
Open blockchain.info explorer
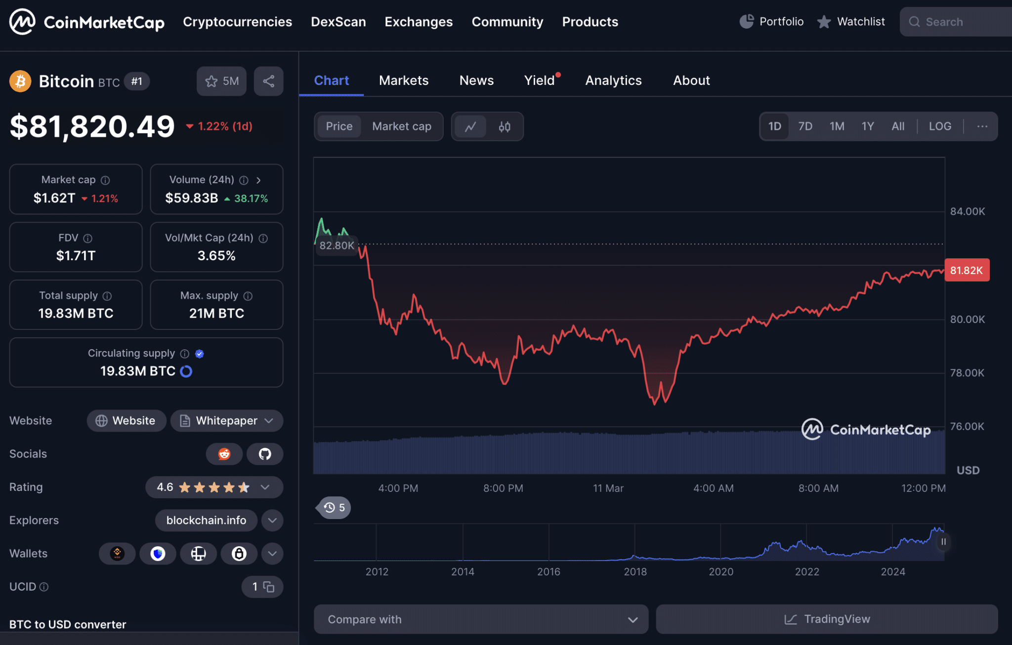pos(206,521)
